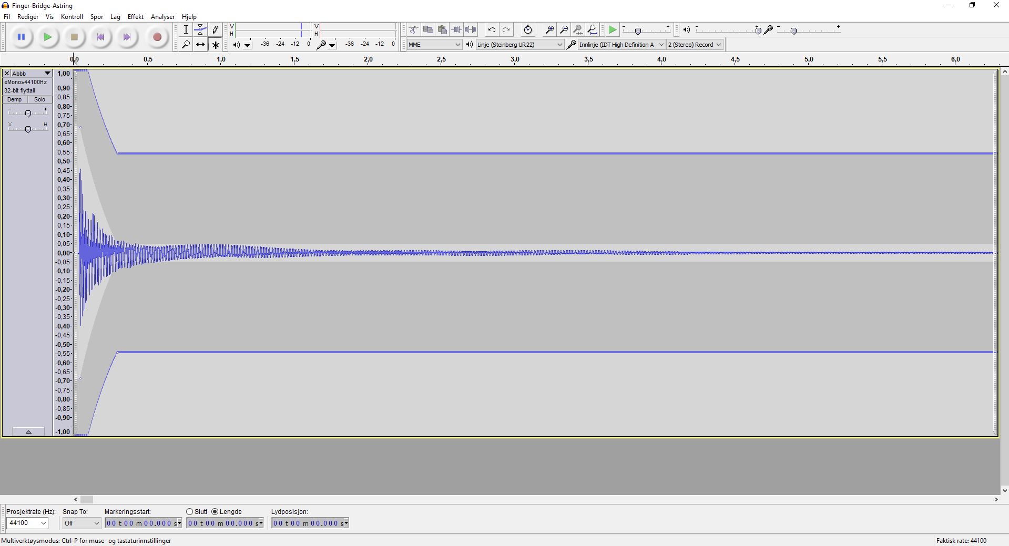Open the Linje (Steinberg UR22) output dropdown
Image resolution: width=1009 pixels, height=546 pixels.
[x=519, y=45]
